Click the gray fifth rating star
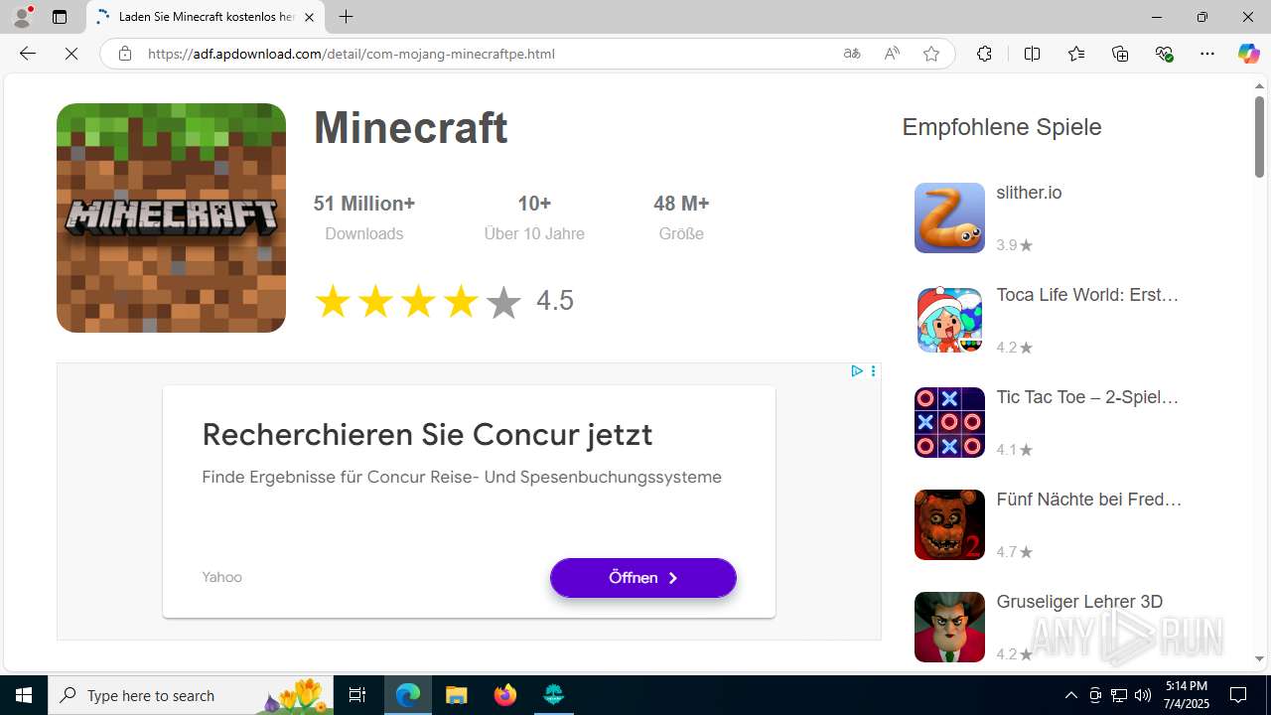Viewport: 1271px width, 715px height. [503, 302]
